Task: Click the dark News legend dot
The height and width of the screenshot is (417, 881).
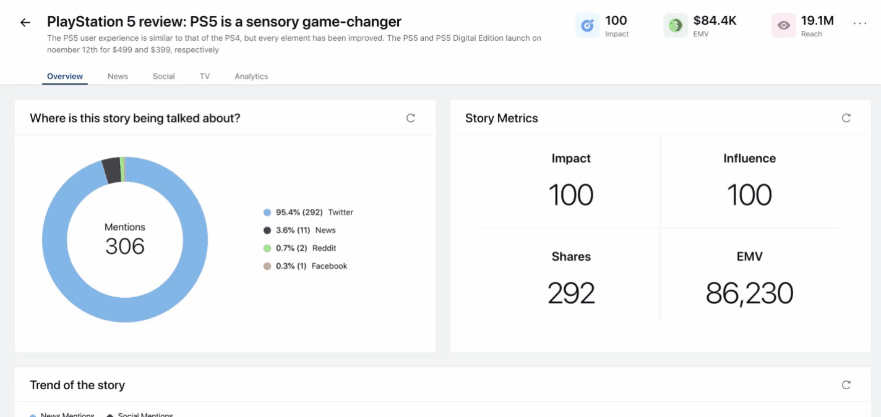Action: 267,230
